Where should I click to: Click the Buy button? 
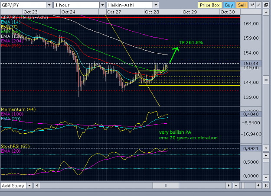click(229, 5)
